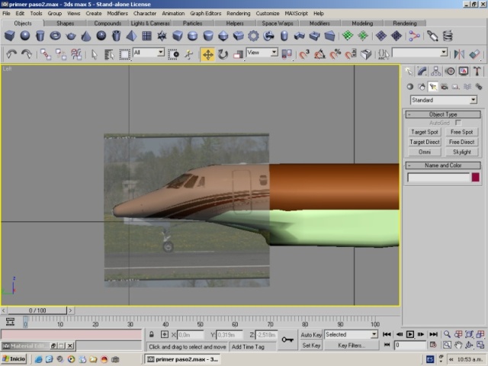
Task: Collapse the Object Type rollout
Action: pos(442,114)
